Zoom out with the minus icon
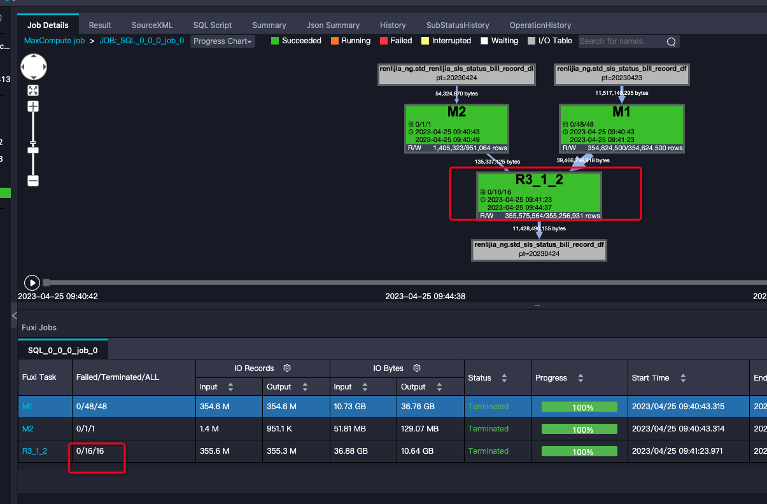Viewport: 767px width, 504px height. point(33,181)
